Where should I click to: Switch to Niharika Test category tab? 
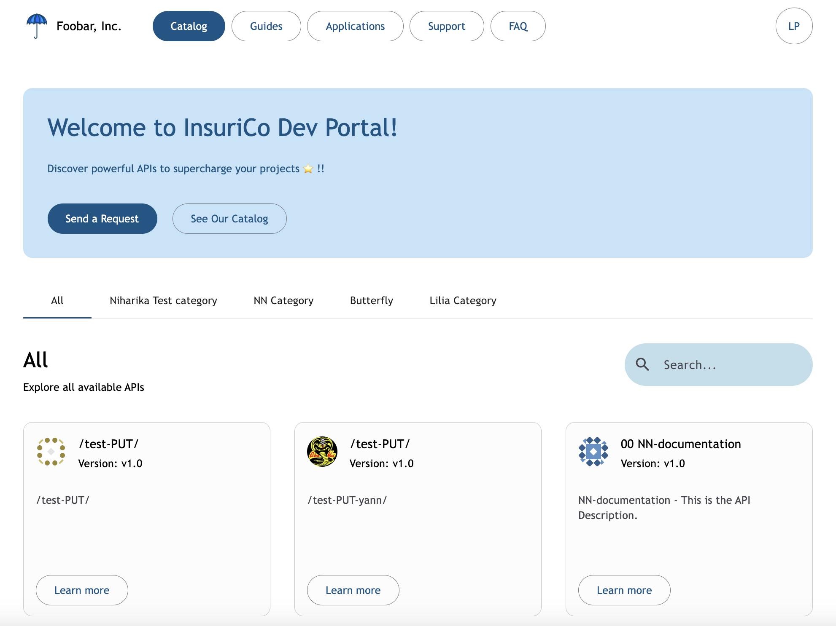point(163,300)
